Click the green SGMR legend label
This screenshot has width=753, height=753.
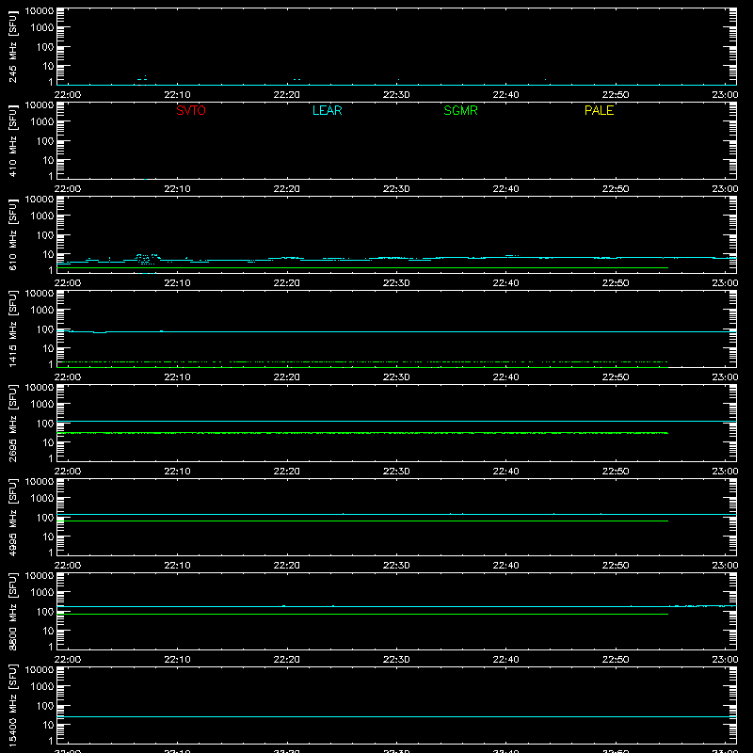point(460,110)
